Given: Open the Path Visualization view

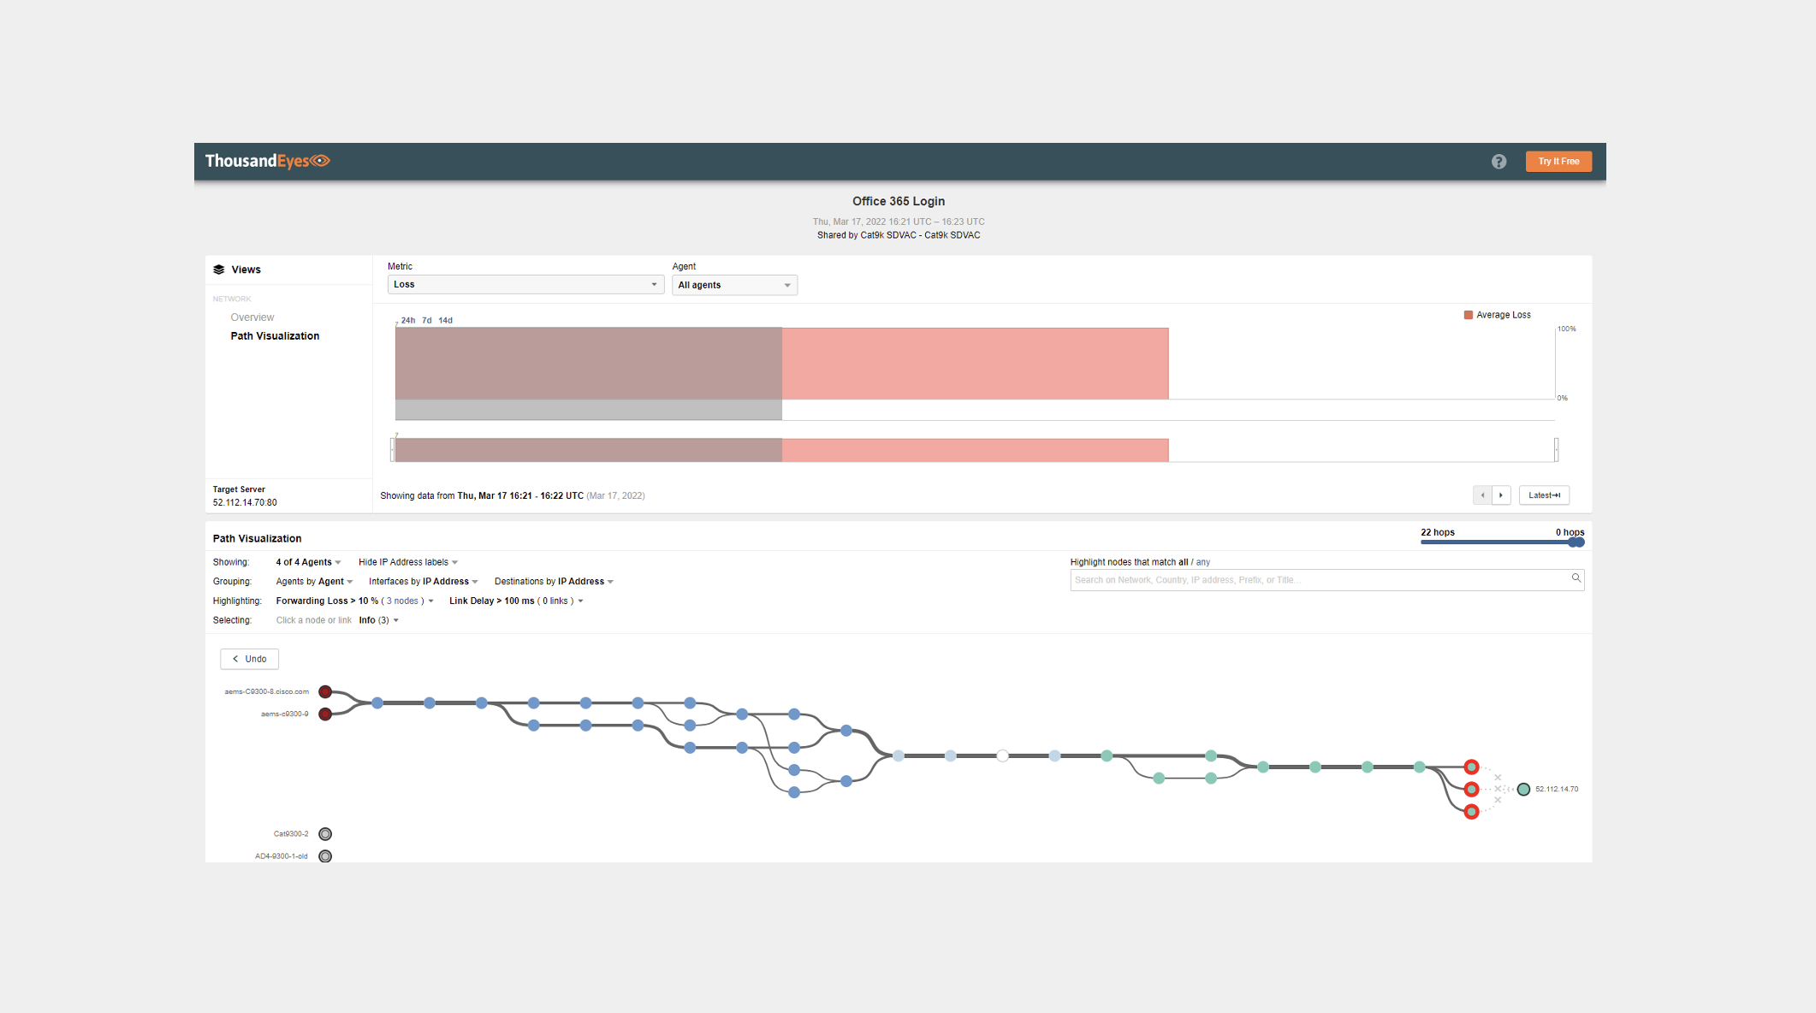Looking at the screenshot, I should 275,336.
